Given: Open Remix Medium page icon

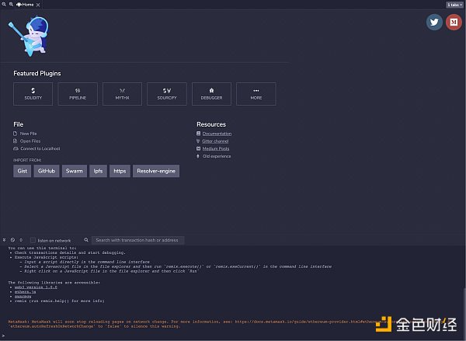Looking at the screenshot, I should click(454, 23).
